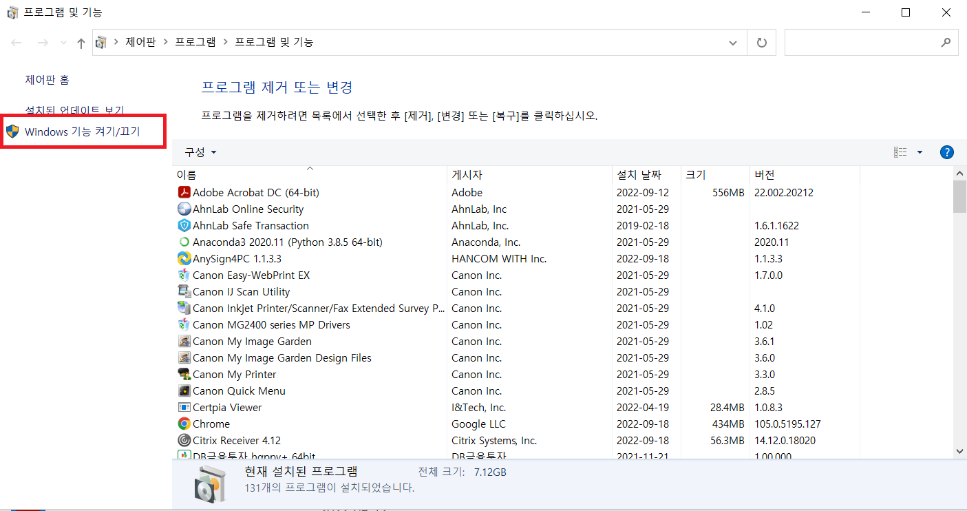The image size is (967, 511).
Task: Click the scrollbar down arrow
Action: (x=959, y=451)
